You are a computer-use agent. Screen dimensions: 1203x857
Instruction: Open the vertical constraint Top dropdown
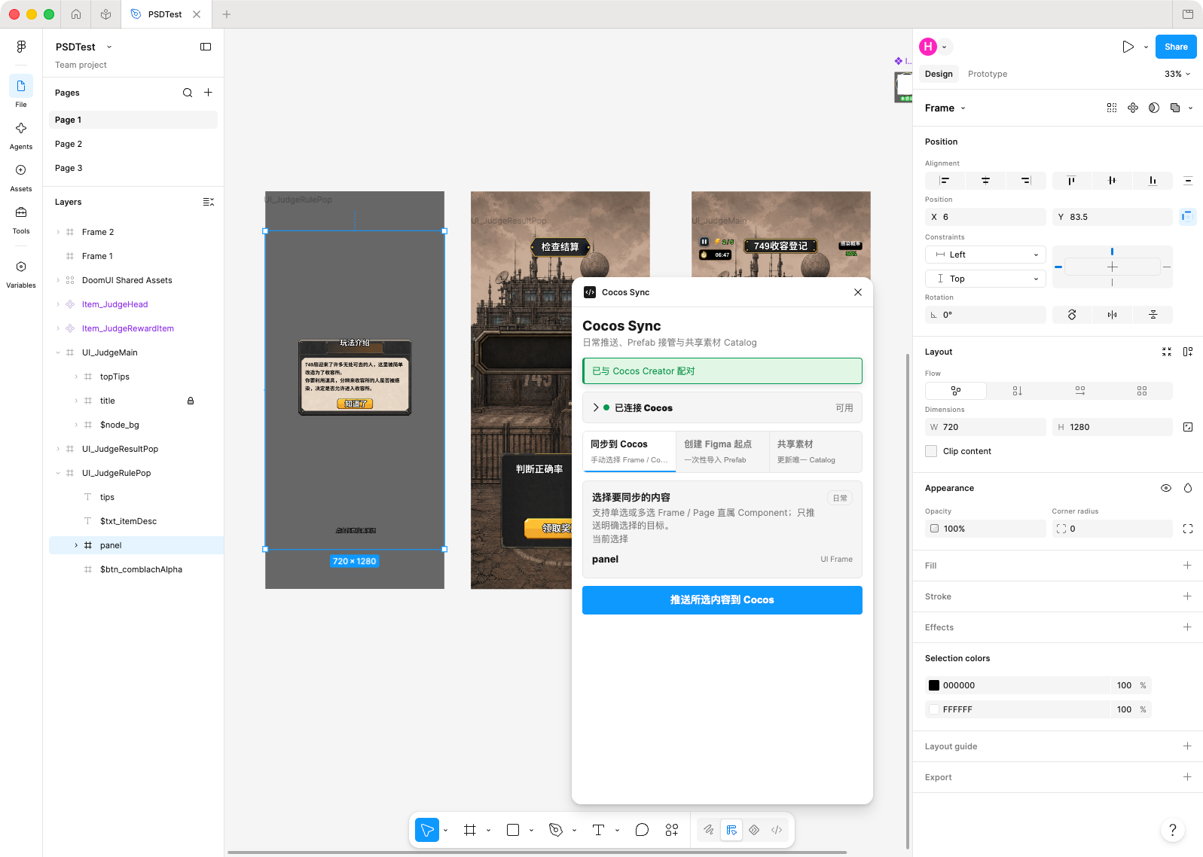(x=985, y=279)
